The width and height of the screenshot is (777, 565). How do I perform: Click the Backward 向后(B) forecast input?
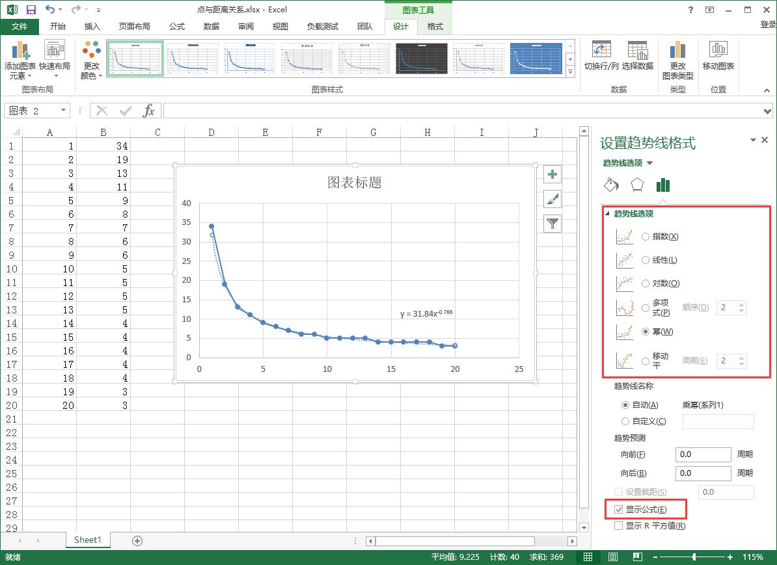[x=703, y=473]
